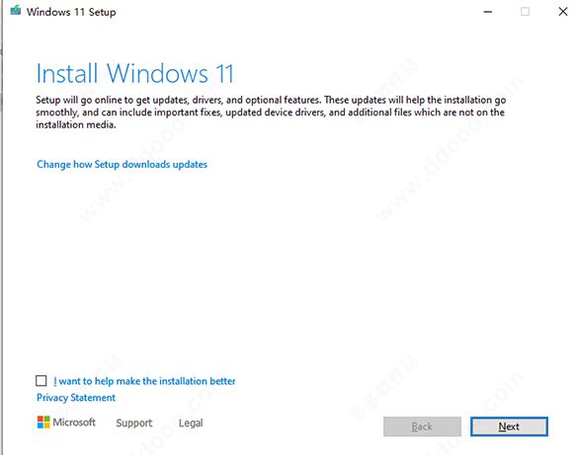
Task: Minimize the Windows 11 Setup window
Action: 487,12
